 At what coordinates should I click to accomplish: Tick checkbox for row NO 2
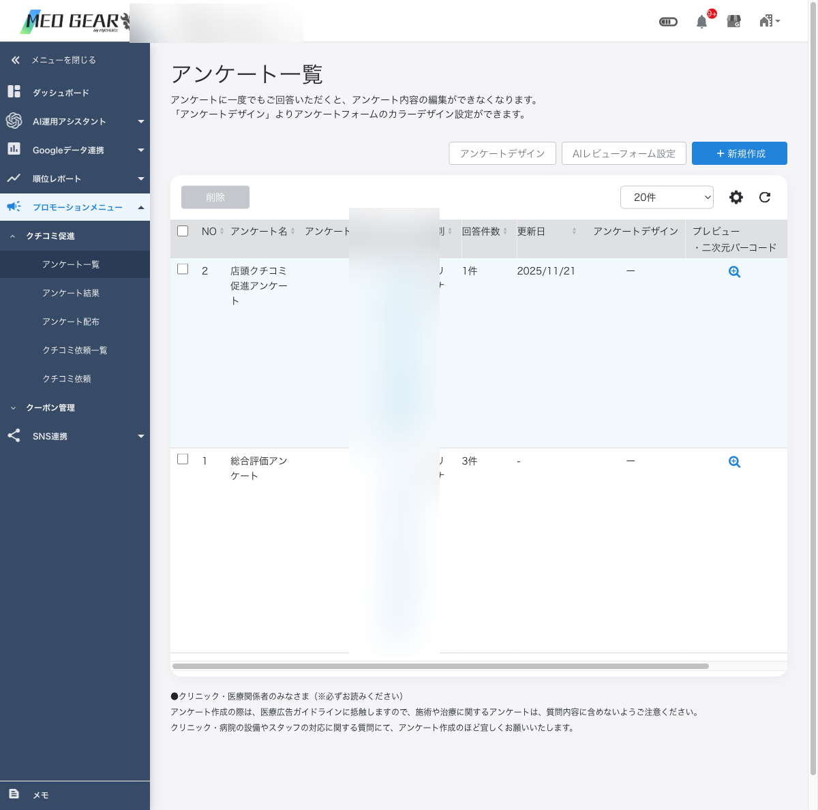point(183,269)
